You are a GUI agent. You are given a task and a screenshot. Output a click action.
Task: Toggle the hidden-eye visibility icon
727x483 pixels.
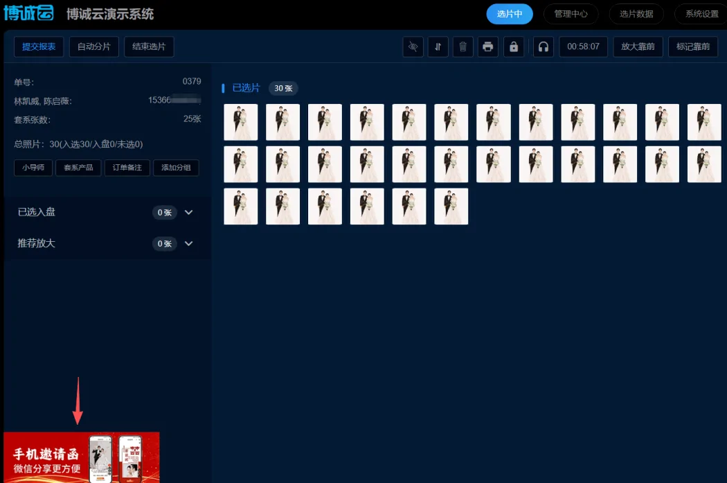coord(413,47)
